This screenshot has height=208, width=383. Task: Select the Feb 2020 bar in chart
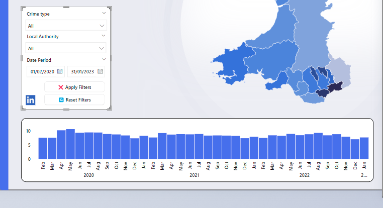43,148
